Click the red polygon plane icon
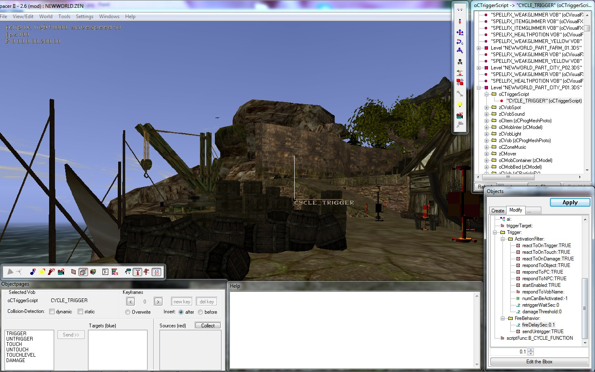The width and height of the screenshot is (595, 372). click(74, 272)
